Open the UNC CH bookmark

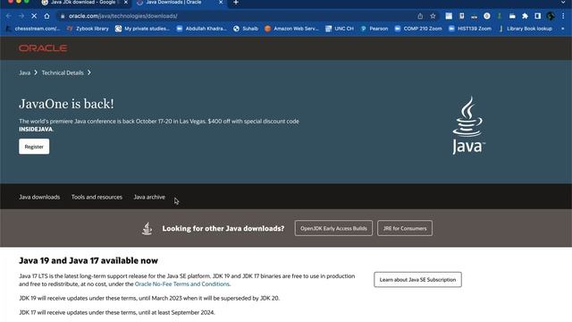340,29
